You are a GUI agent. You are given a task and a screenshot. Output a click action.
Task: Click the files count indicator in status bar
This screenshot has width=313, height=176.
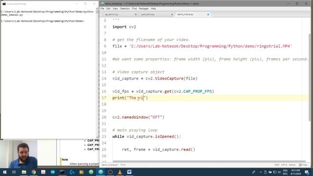(x=303, y=165)
